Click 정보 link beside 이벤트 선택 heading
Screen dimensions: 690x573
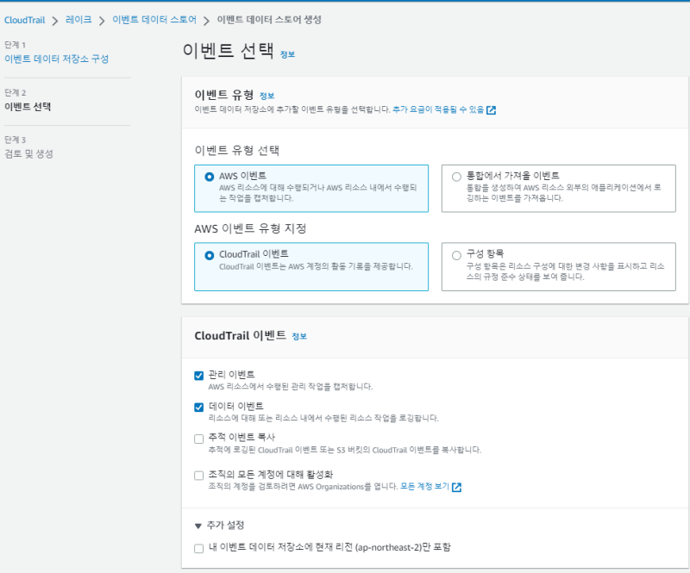pos(287,53)
